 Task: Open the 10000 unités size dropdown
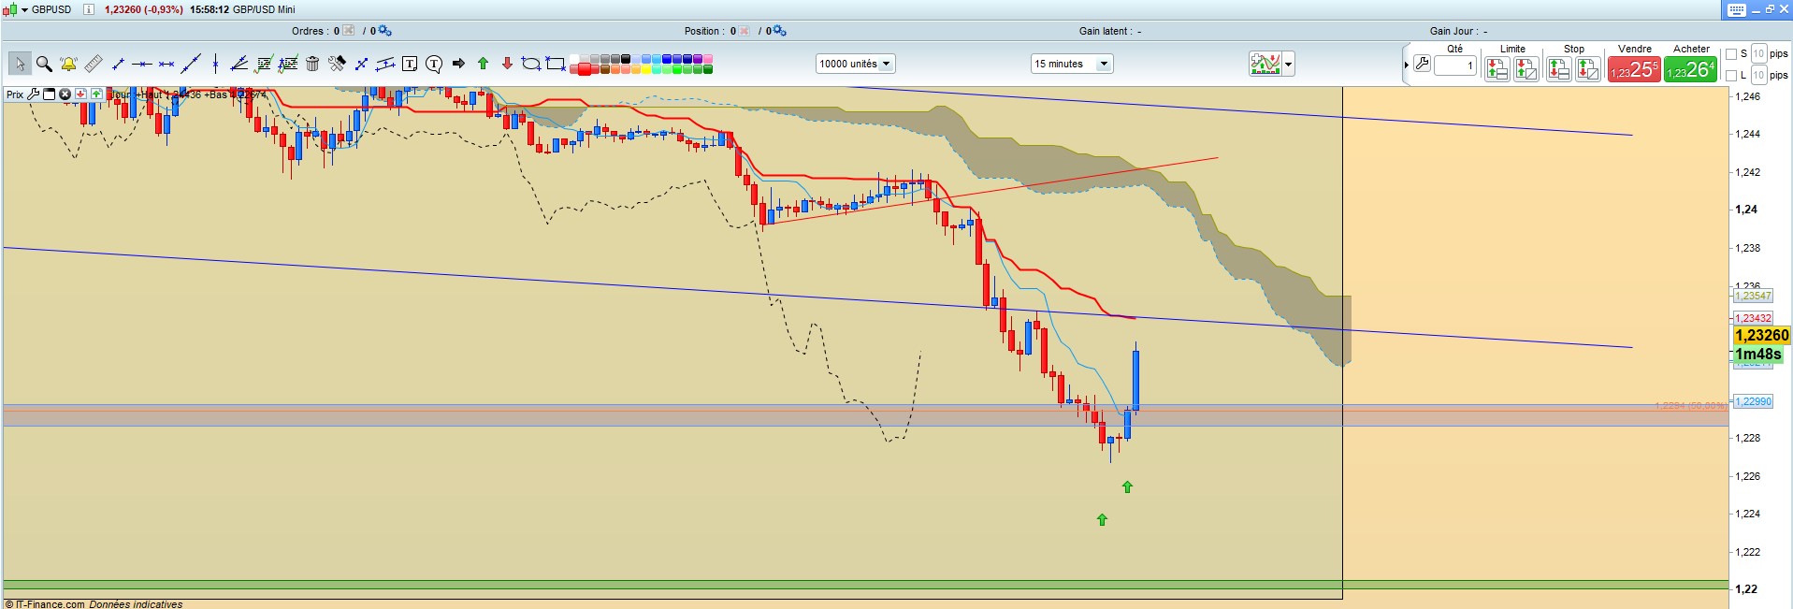[x=855, y=64]
